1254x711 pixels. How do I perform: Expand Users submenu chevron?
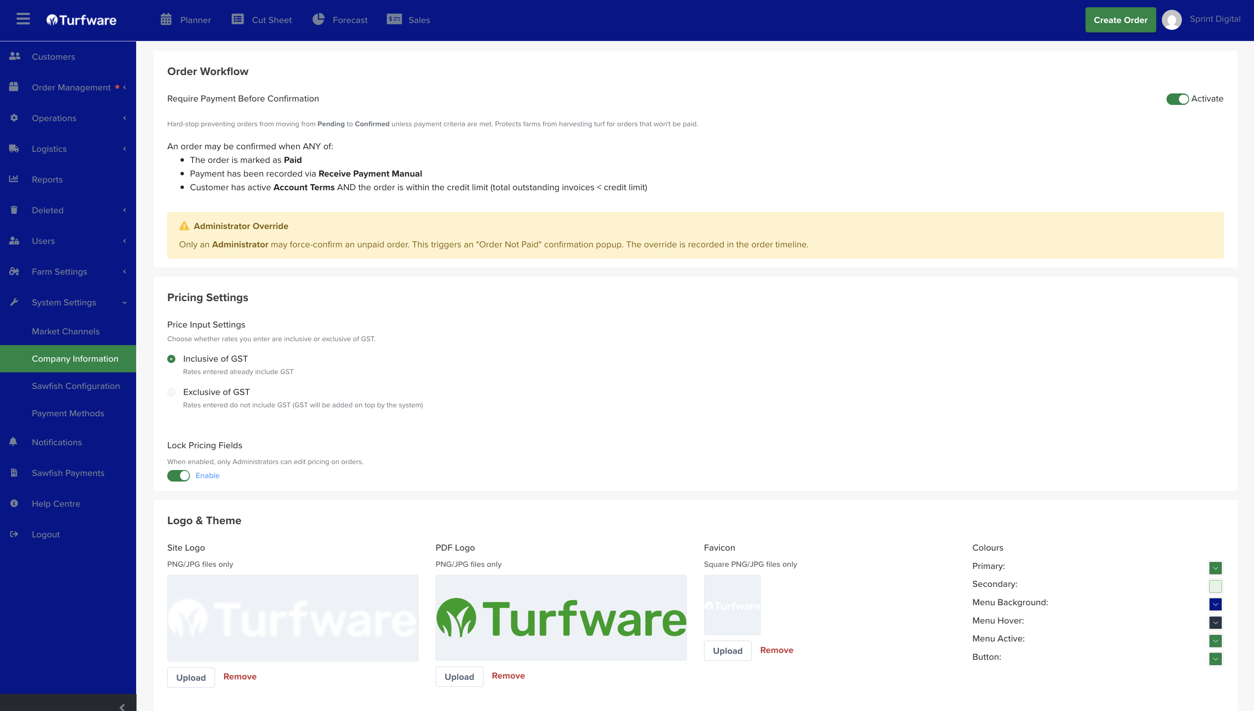(125, 241)
